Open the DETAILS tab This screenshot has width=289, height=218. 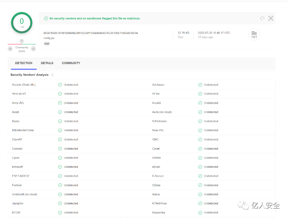tap(47, 63)
